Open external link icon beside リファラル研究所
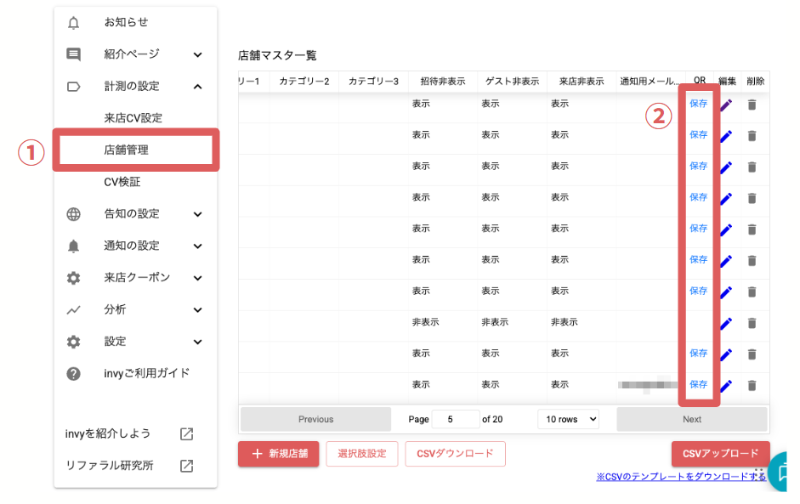Image resolution: width=800 pixels, height=504 pixels. pyautogui.click(x=187, y=466)
